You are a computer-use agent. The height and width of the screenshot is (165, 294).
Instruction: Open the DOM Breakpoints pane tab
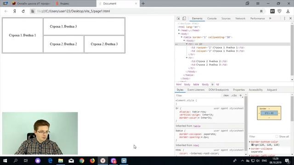(x=219, y=90)
